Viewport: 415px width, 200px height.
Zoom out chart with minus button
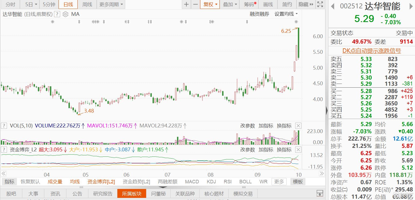[195, 4]
